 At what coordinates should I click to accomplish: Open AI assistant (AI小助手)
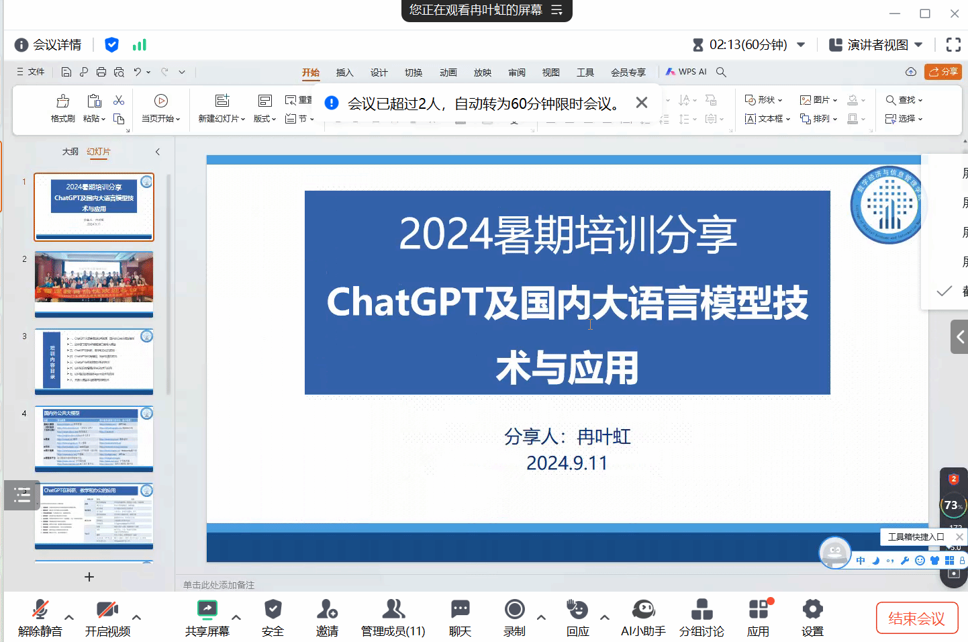click(x=643, y=610)
